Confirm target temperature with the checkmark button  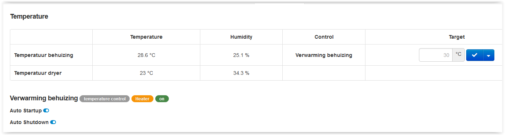coord(475,55)
